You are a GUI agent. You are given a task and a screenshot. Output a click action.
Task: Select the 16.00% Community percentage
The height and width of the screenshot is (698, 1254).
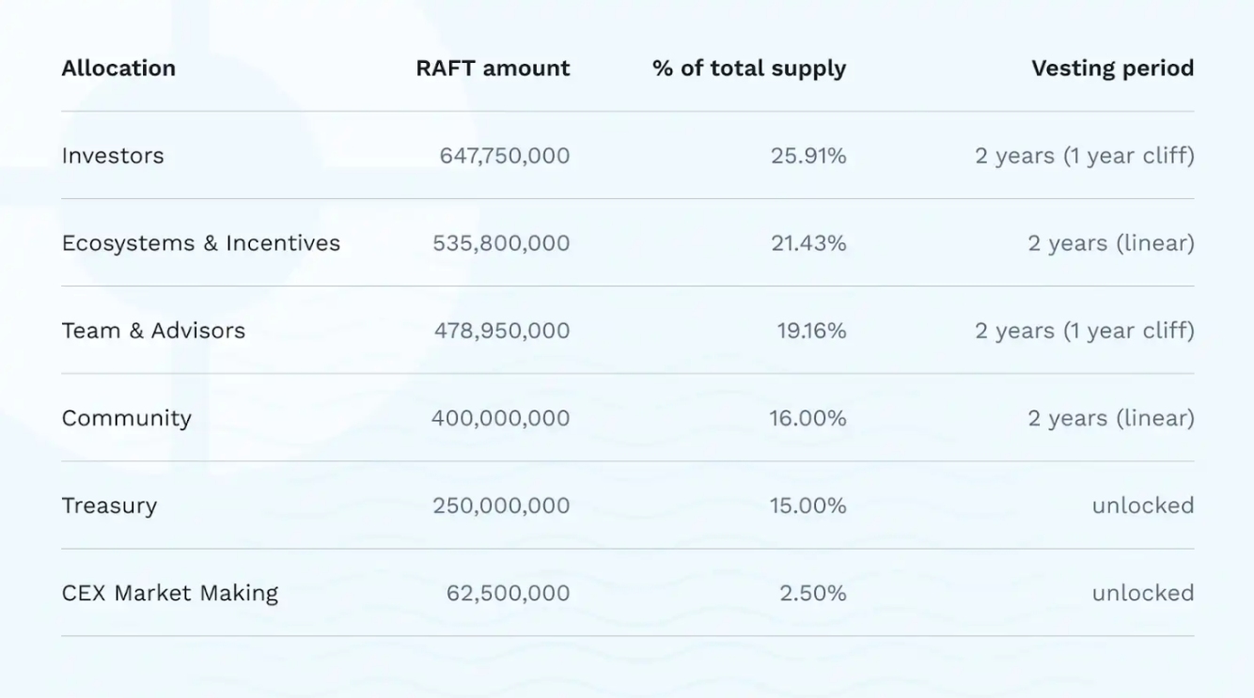(807, 418)
